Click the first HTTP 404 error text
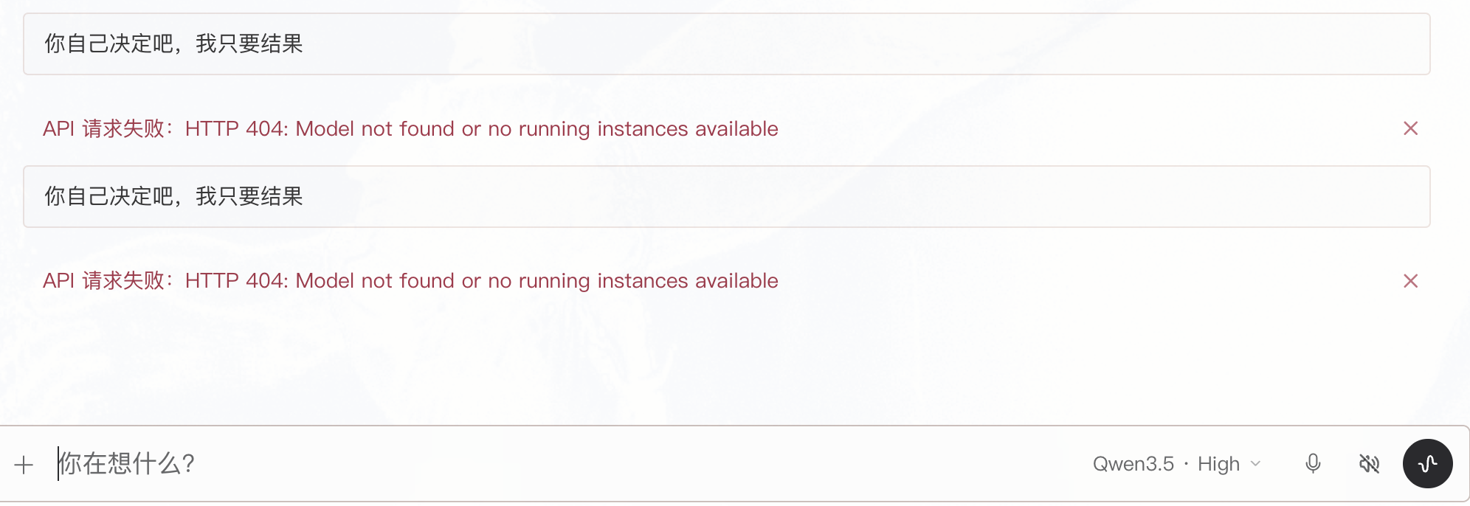Viewport: 1470px width, 506px height. [410, 129]
